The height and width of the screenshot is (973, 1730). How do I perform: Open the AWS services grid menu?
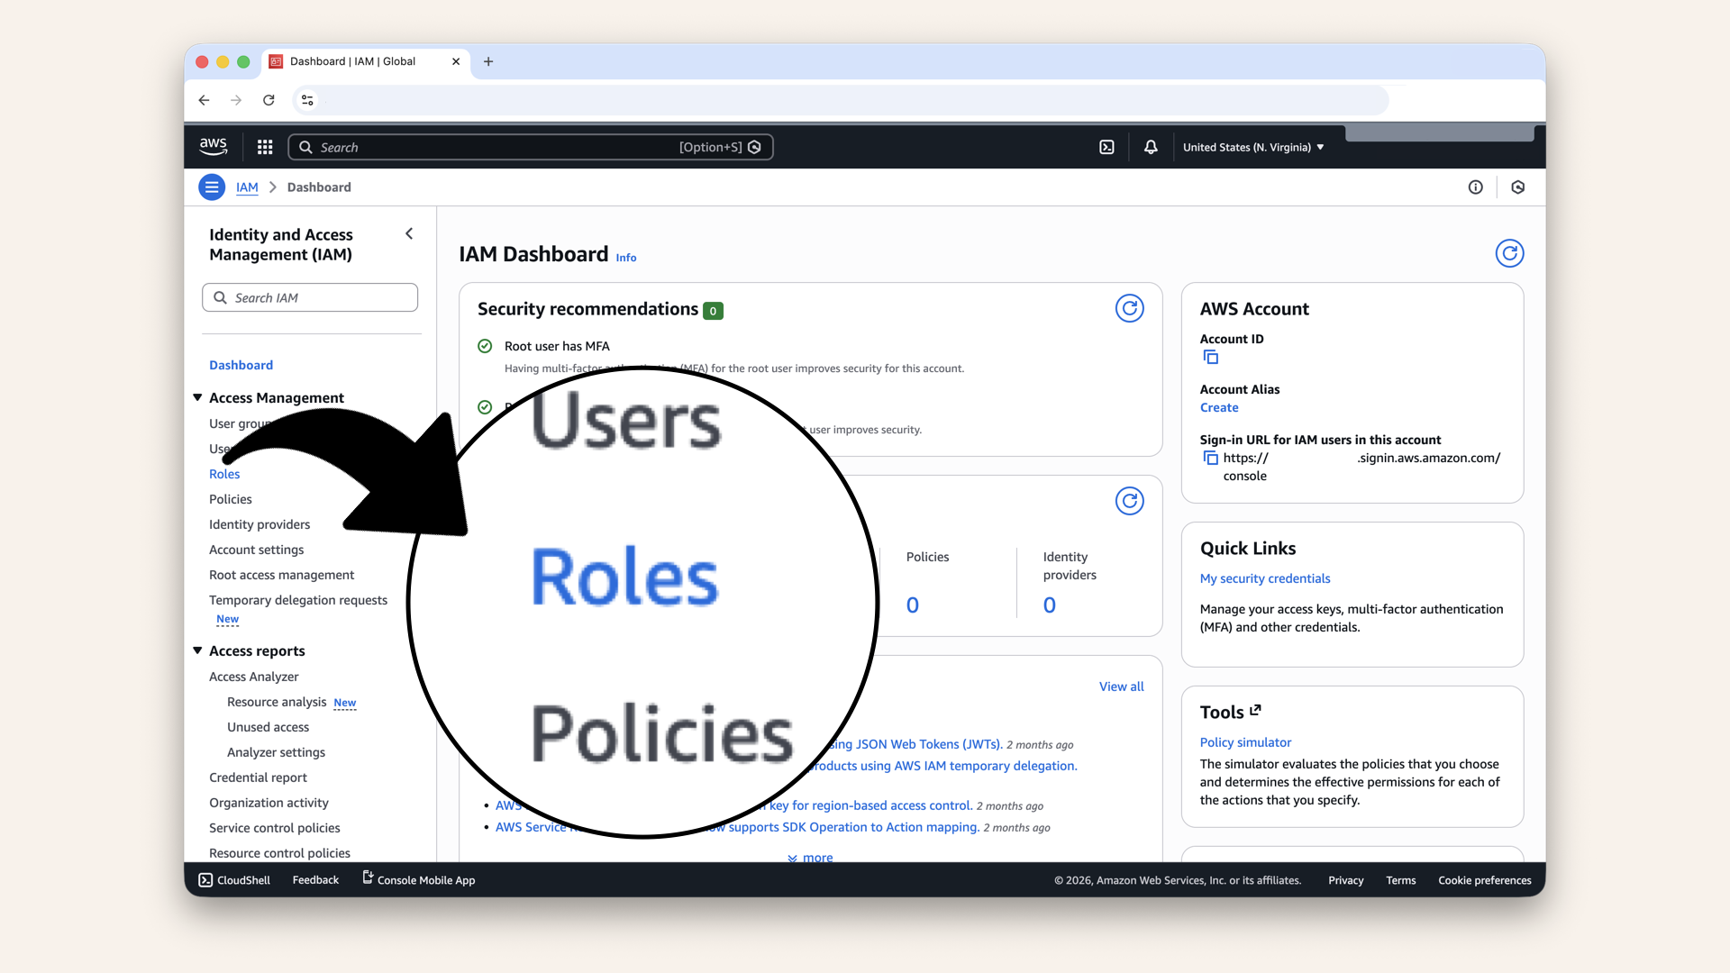[264, 146]
